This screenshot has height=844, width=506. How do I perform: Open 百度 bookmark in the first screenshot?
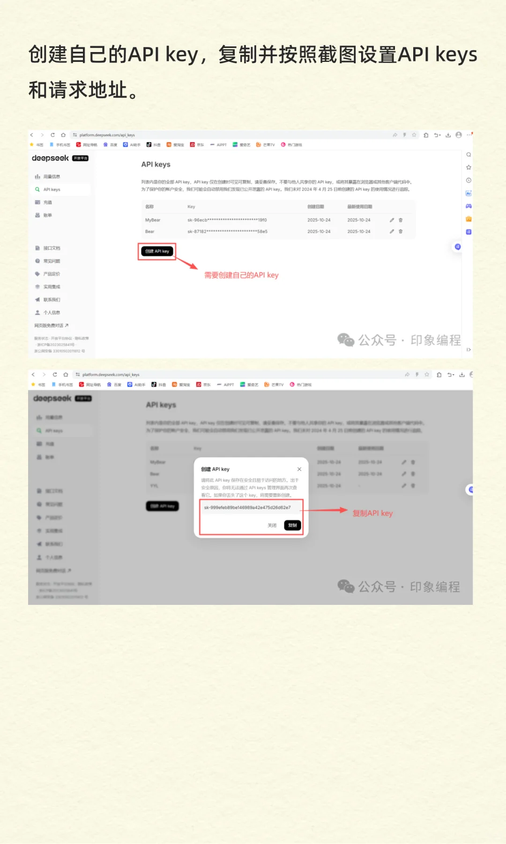111,145
